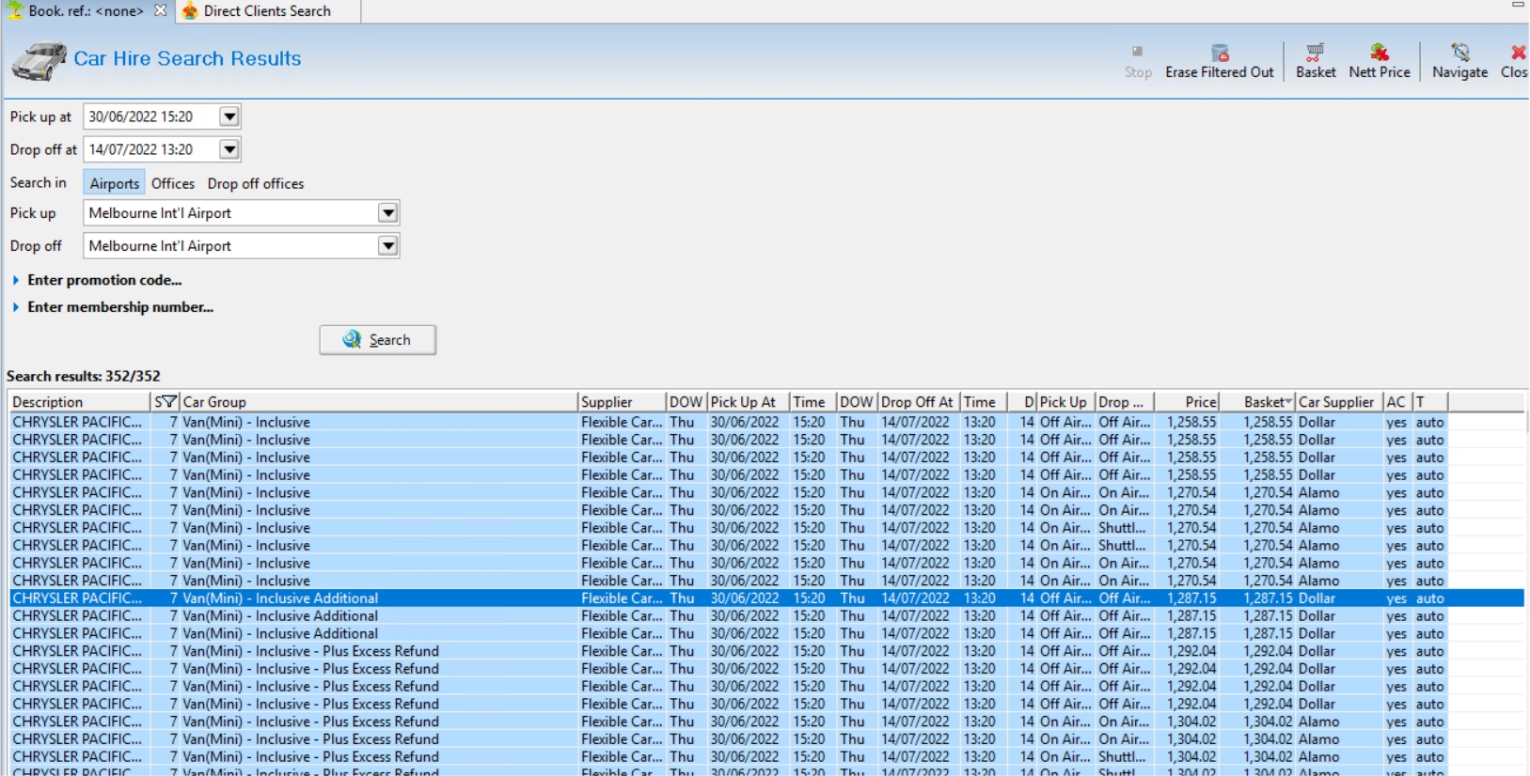Viewport: 1530px width, 776px height.
Task: Sort by the Supplier column header
Action: click(x=622, y=402)
